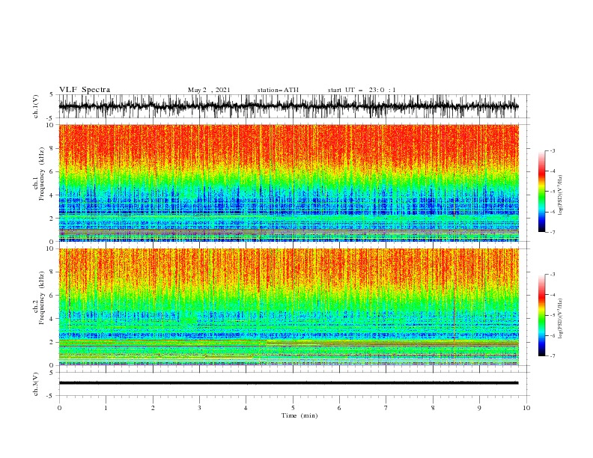Click the "9" tick on the time axis
This screenshot has width=593, height=458.
[x=479, y=408]
